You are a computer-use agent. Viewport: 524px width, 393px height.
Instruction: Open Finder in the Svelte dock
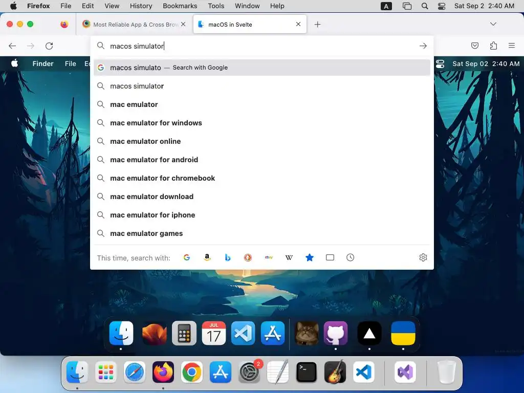click(121, 333)
